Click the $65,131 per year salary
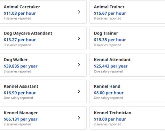This screenshot has width=165, height=131. 21,119
